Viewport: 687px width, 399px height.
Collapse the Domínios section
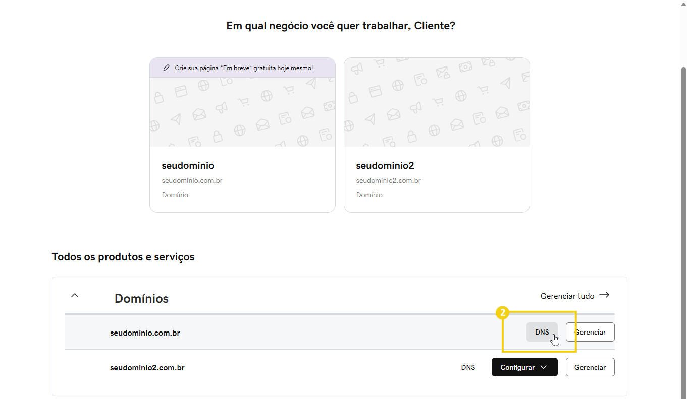click(x=75, y=295)
